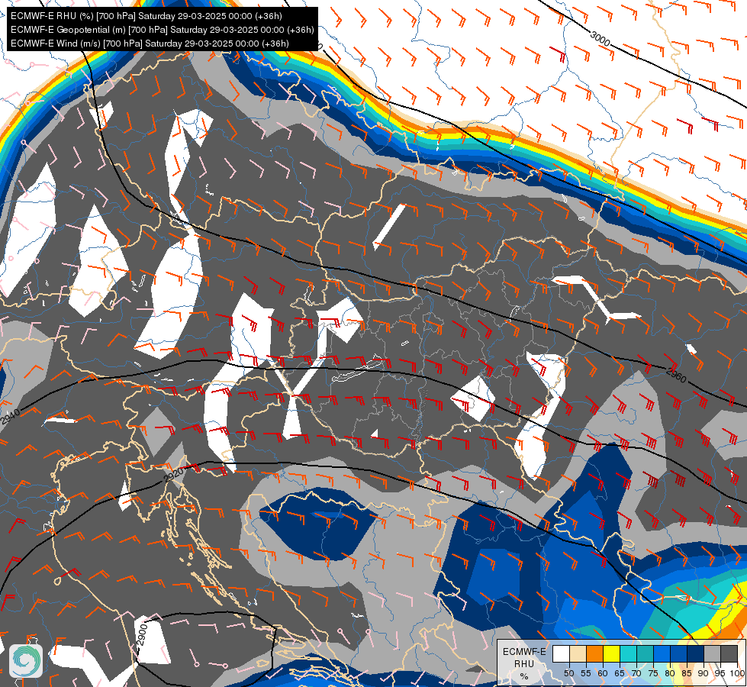
Task: Click the orange legend swatch 55-60
Action: pos(594,654)
